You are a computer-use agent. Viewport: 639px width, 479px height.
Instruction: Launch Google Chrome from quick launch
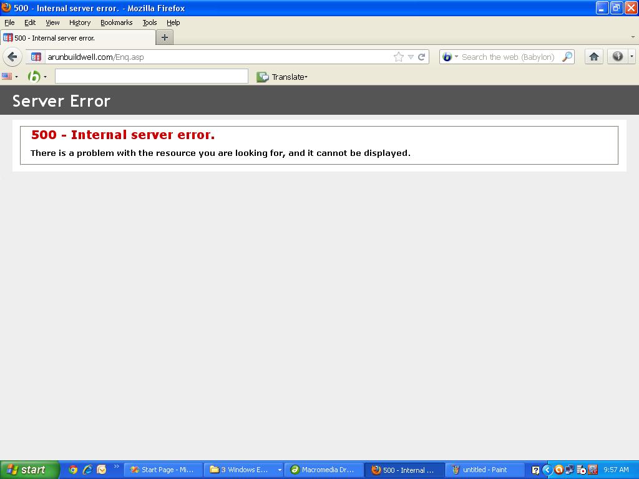(x=73, y=470)
